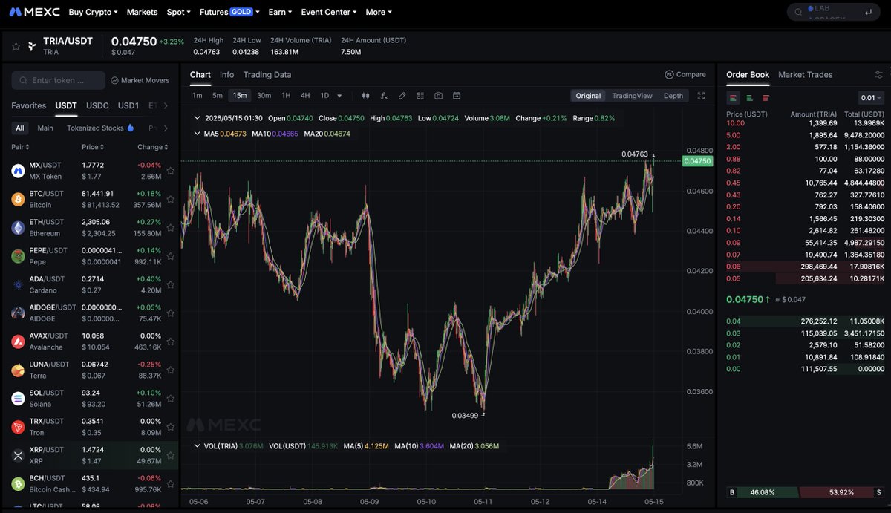Image resolution: width=891 pixels, height=513 pixels.
Task: Expand the chart to fullscreen
Action: (701, 96)
